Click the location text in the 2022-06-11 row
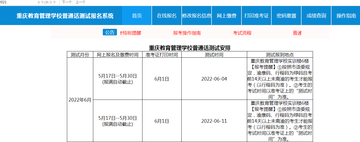360x142 pixels. [x=280, y=121]
